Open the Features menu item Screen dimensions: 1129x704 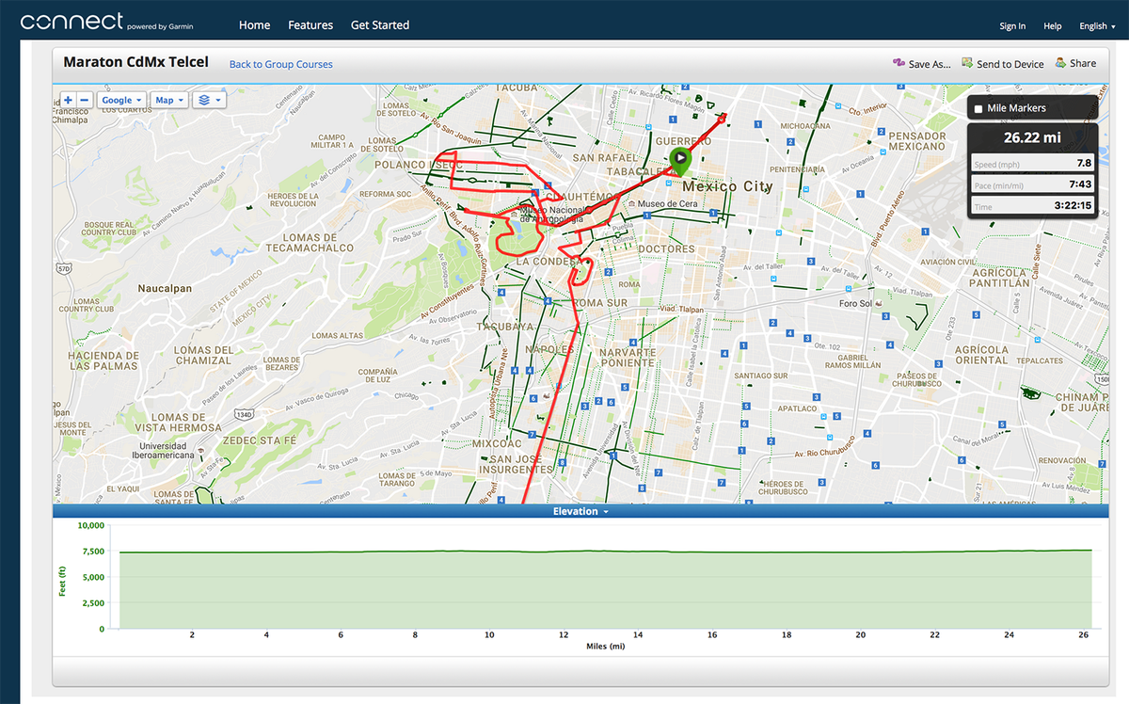(x=310, y=25)
